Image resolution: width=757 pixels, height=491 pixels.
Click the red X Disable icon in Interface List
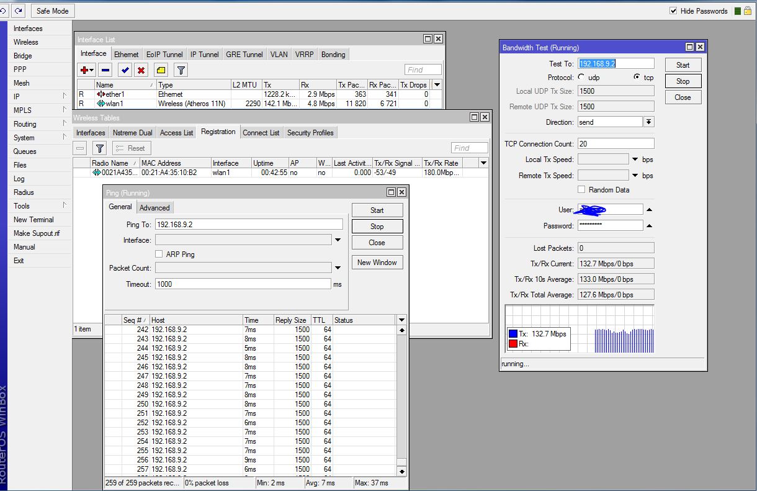coord(141,70)
